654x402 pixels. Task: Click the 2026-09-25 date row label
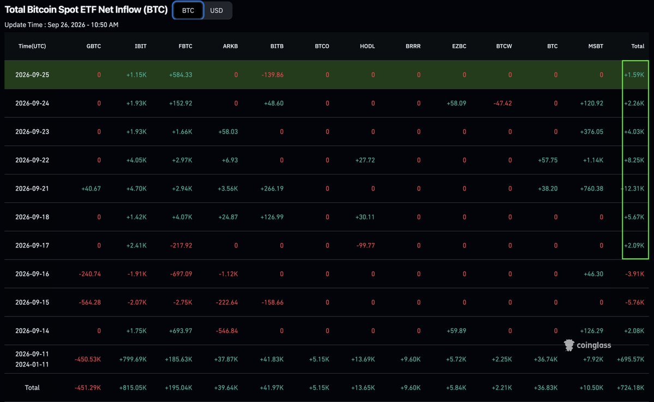[32, 75]
